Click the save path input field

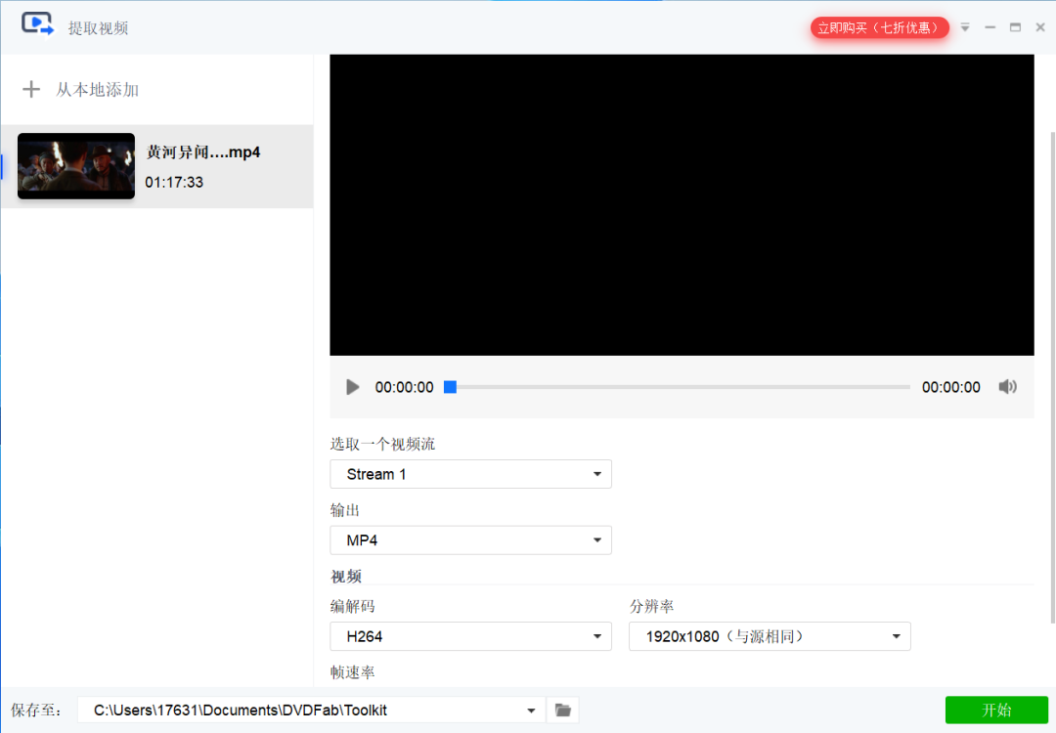point(293,710)
